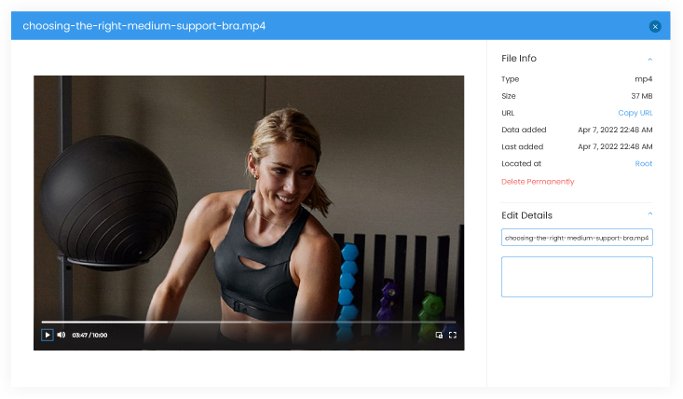The image size is (683, 399).
Task: Collapse the Edit Details section
Action: 649,214
